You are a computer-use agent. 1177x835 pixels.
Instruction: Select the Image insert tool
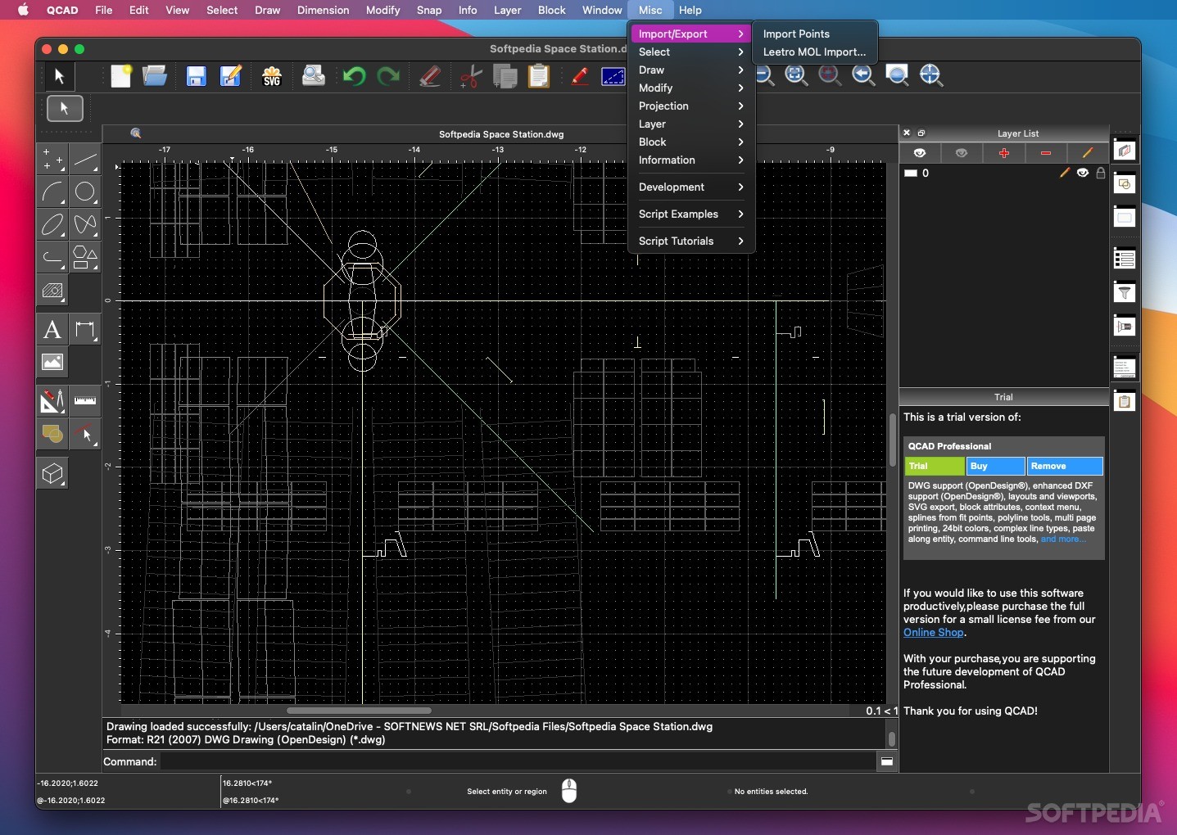point(52,363)
